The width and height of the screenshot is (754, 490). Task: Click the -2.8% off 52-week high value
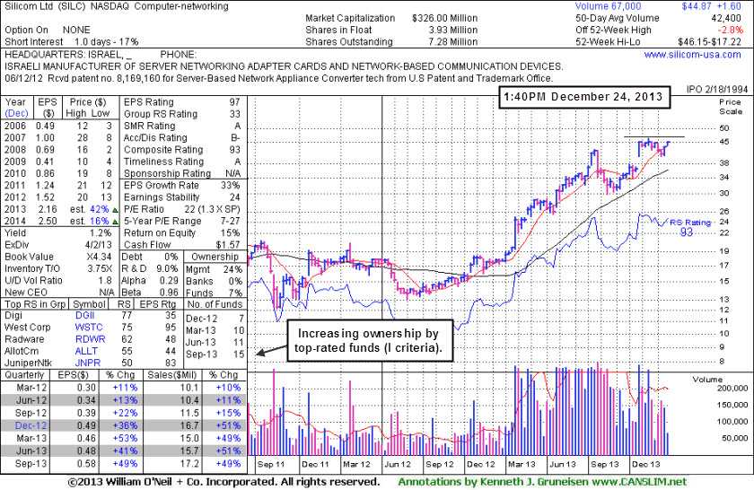coord(730,30)
